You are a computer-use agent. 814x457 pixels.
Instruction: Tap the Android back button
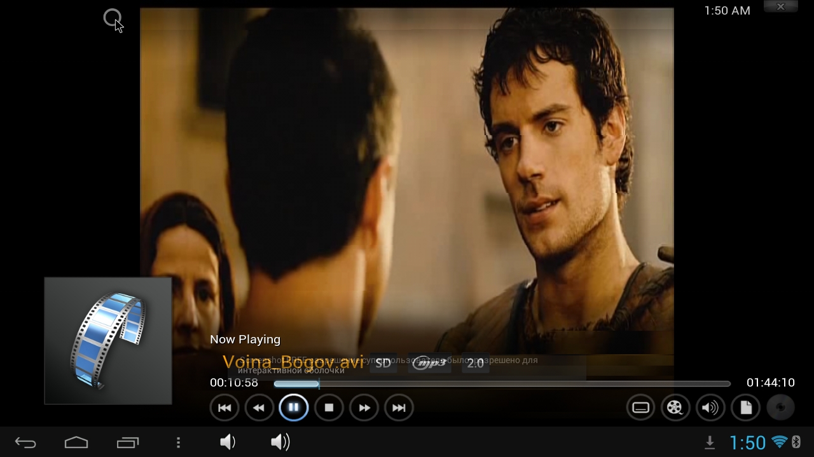click(26, 442)
